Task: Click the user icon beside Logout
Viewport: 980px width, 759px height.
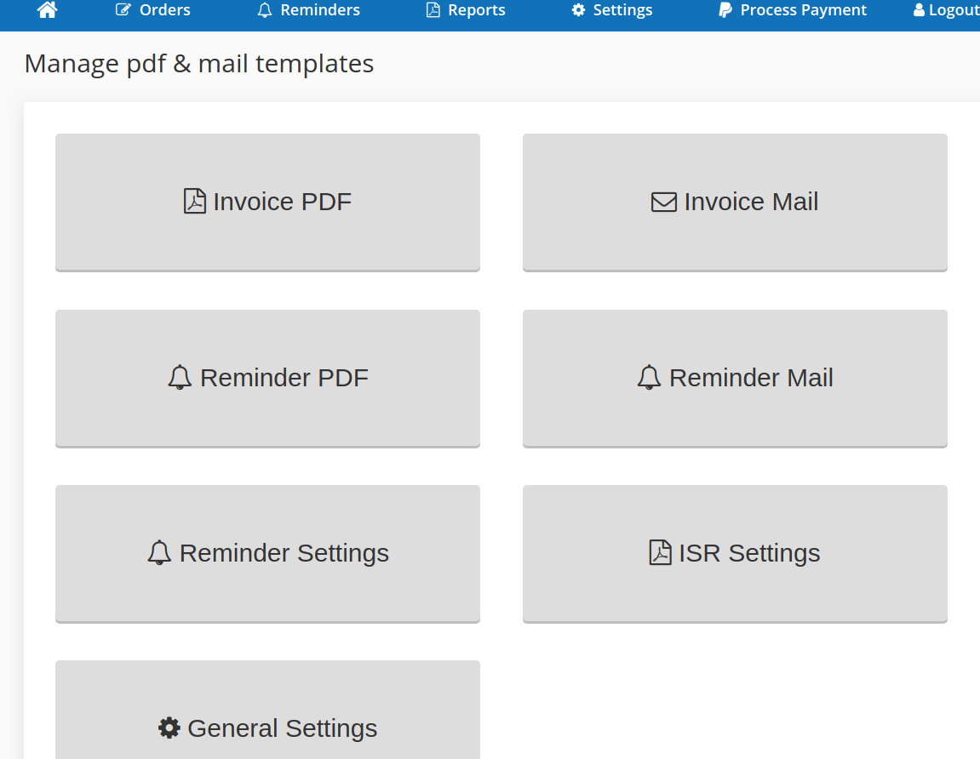Action: pyautogui.click(x=919, y=10)
